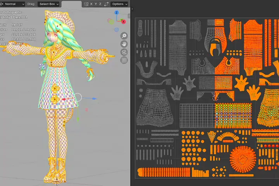Enable Z axis mirror toggle
The width and height of the screenshot is (279, 186).
point(101,4)
